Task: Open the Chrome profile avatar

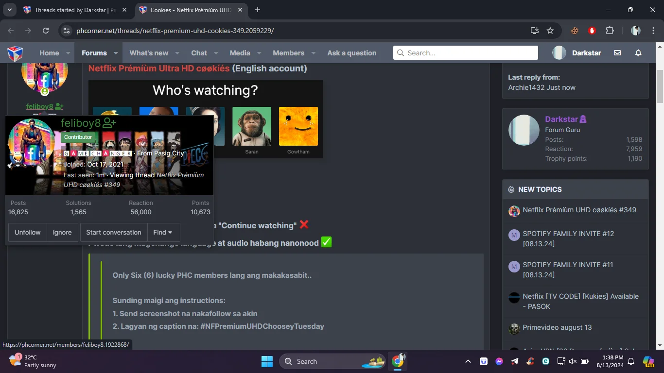Action: tap(636, 31)
